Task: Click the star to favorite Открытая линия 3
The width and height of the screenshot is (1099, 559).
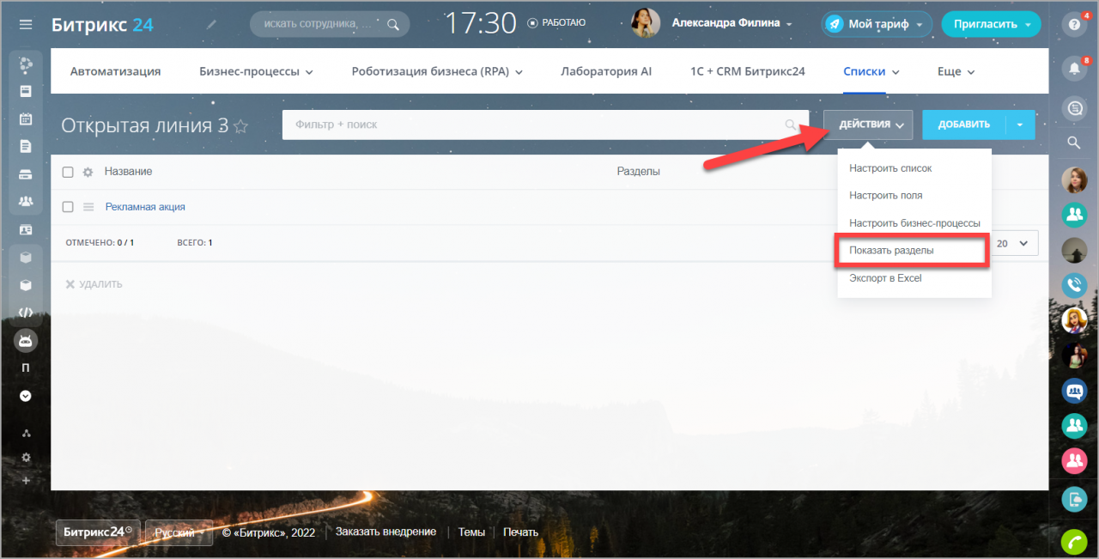Action: tap(241, 126)
